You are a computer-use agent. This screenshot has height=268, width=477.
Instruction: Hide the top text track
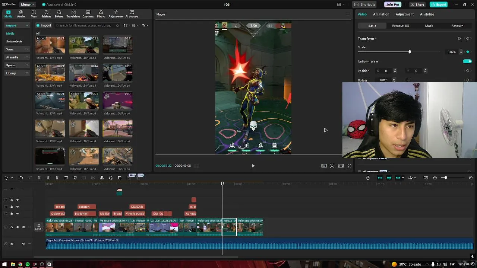point(18,200)
